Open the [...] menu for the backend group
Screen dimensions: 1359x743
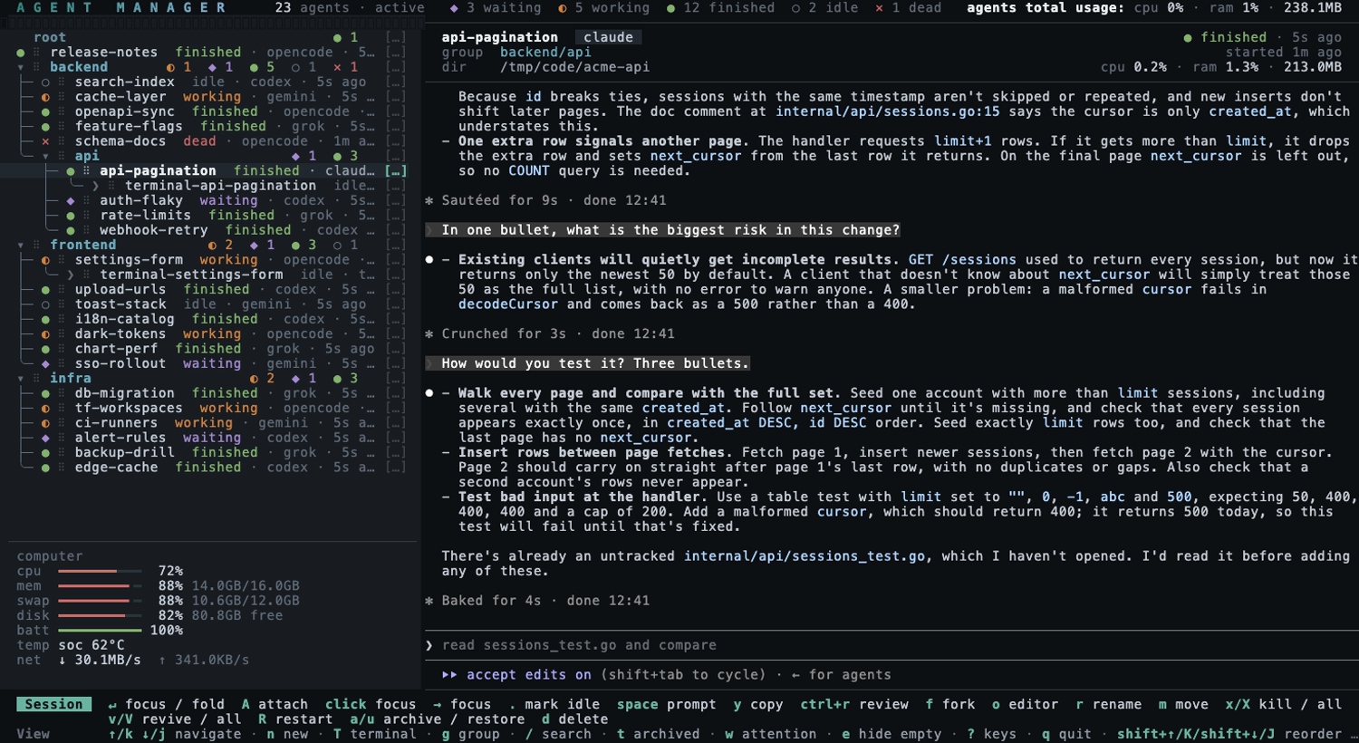click(x=395, y=67)
